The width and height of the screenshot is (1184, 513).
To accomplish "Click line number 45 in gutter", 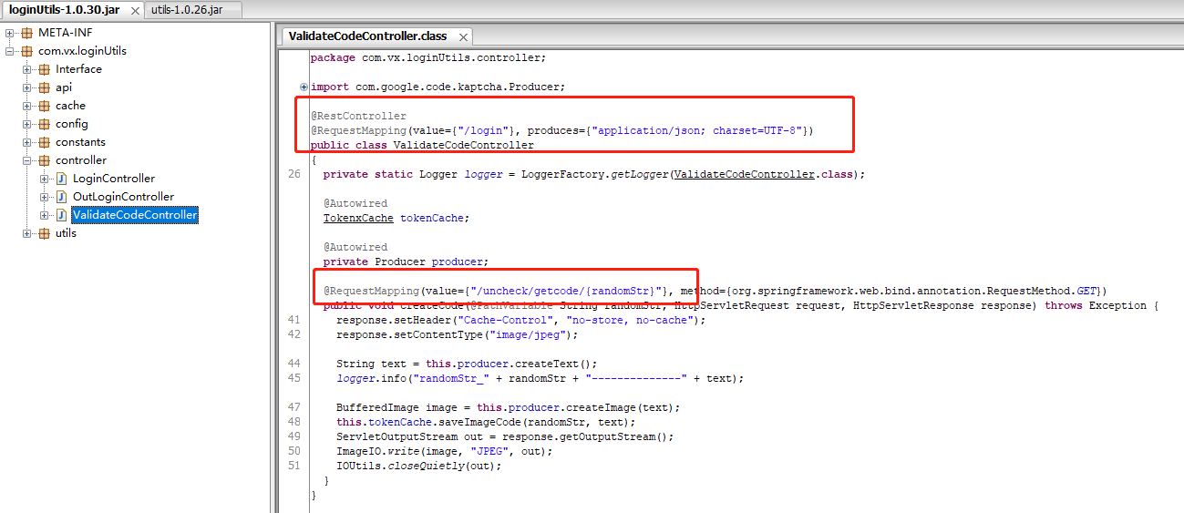I will [x=293, y=378].
